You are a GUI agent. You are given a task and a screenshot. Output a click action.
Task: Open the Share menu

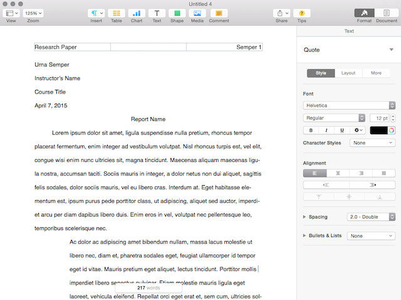281,13
